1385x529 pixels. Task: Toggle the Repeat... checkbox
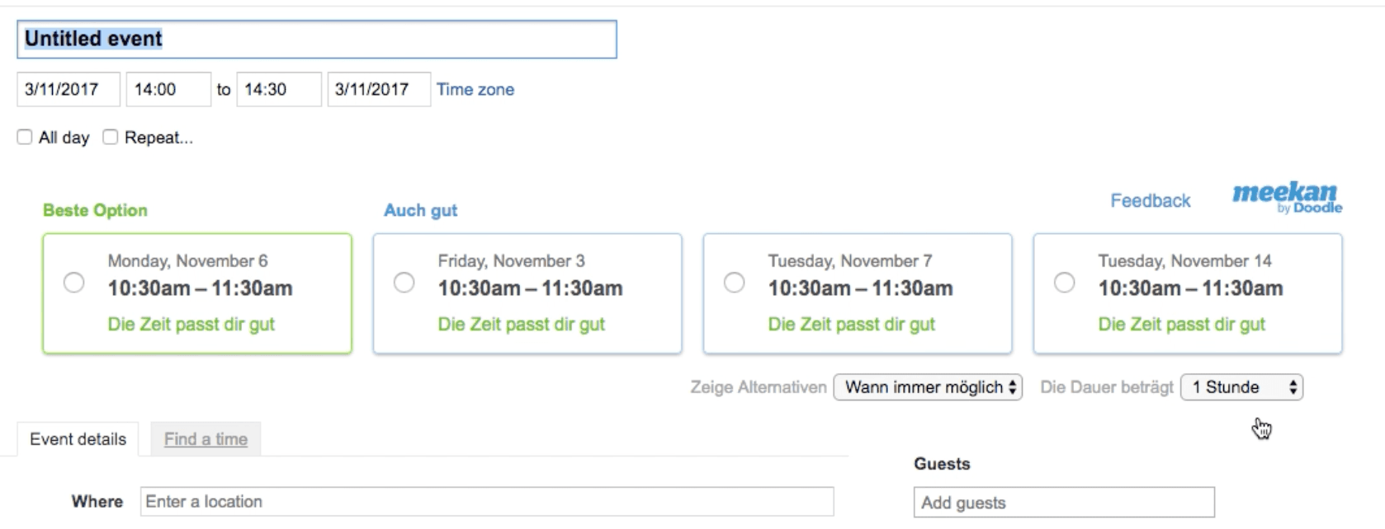click(x=110, y=137)
